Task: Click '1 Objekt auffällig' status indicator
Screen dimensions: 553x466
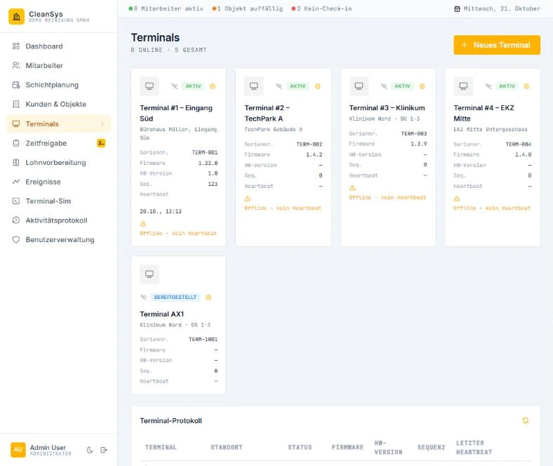Action: [248, 8]
